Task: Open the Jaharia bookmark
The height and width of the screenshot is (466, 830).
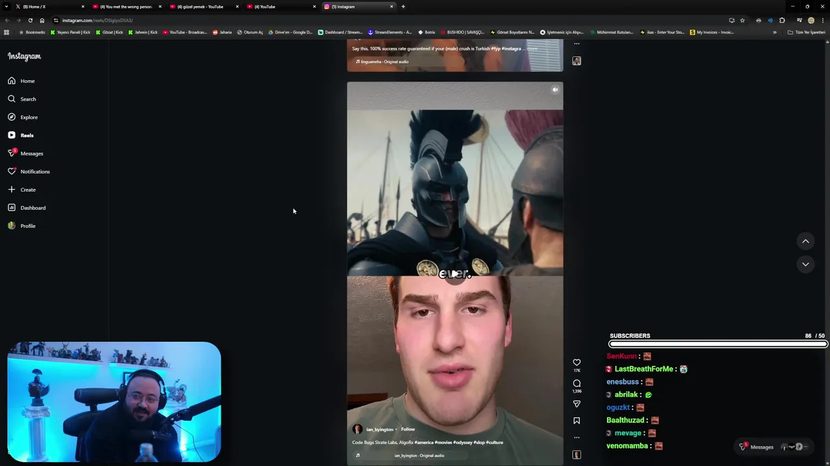Action: click(x=222, y=32)
